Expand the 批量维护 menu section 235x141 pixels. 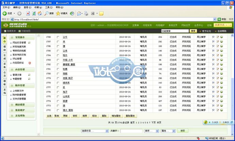coord(22,110)
